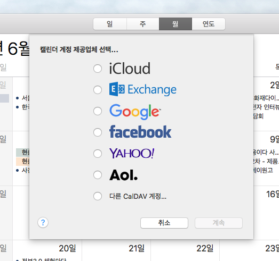
Task: Select the Exchange radio button
Action: click(98, 90)
